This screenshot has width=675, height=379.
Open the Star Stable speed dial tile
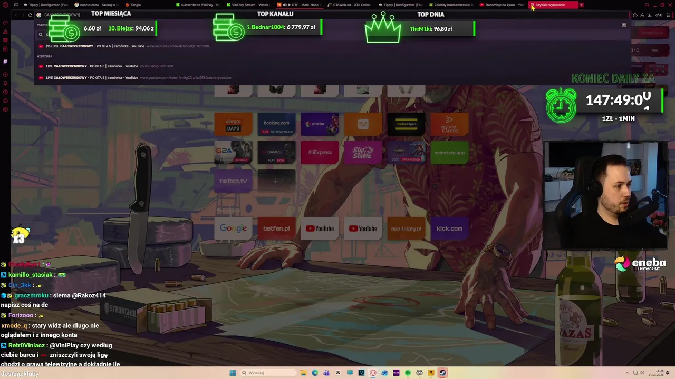(363, 153)
